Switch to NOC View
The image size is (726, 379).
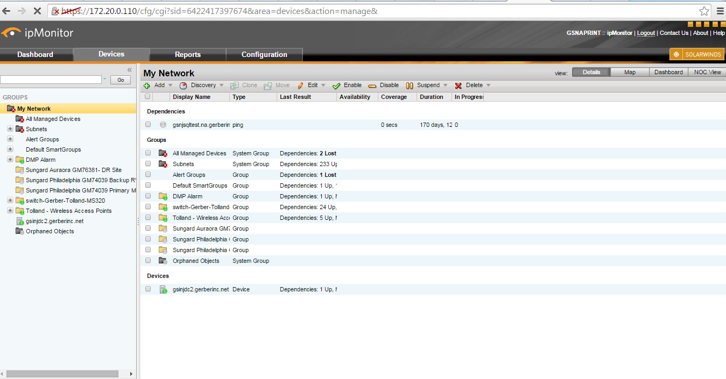[x=707, y=72]
